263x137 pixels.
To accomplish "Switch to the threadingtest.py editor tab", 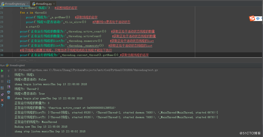I will [15, 4].
